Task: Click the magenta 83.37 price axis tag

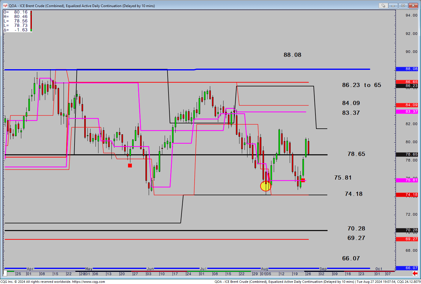Action: 407,112
